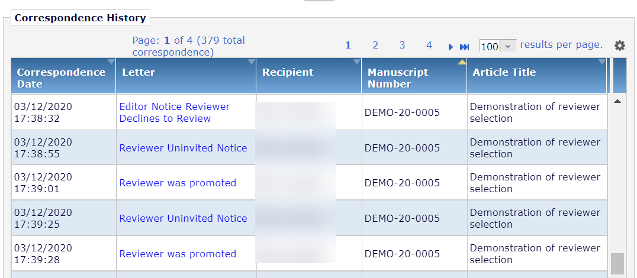Sort by Manuscript Number yellow triangle
Viewport: 637px width, 278px height.
462,62
